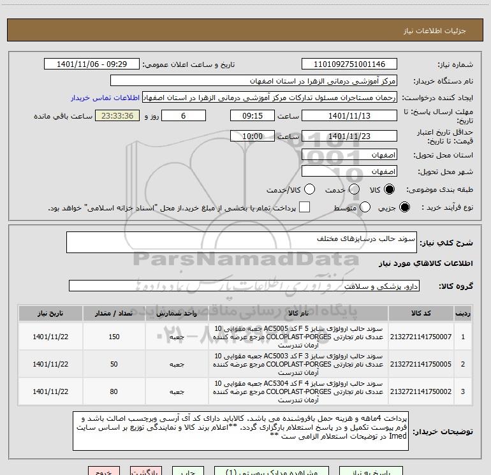Click product code 2132721141750005

coord(421,364)
